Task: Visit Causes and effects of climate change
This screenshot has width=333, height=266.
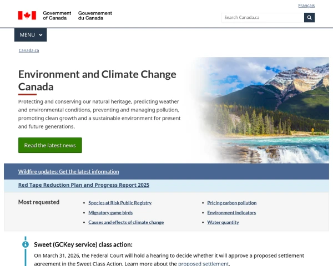Action: point(126,222)
